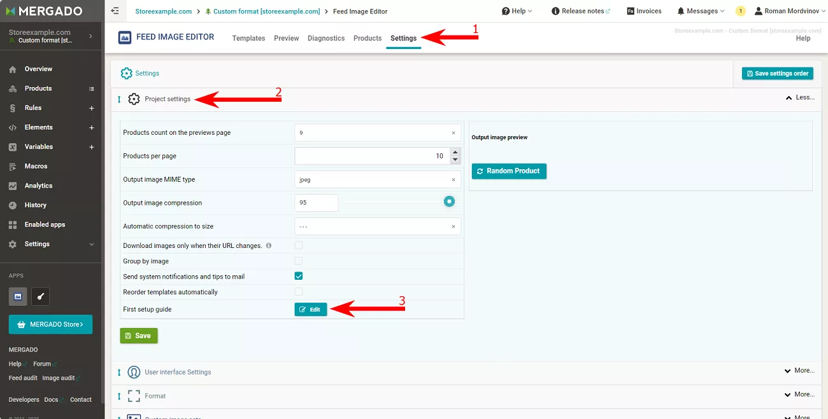This screenshot has height=419, width=828.
Task: Decrease Products per page with down arrow
Action: coord(455,160)
